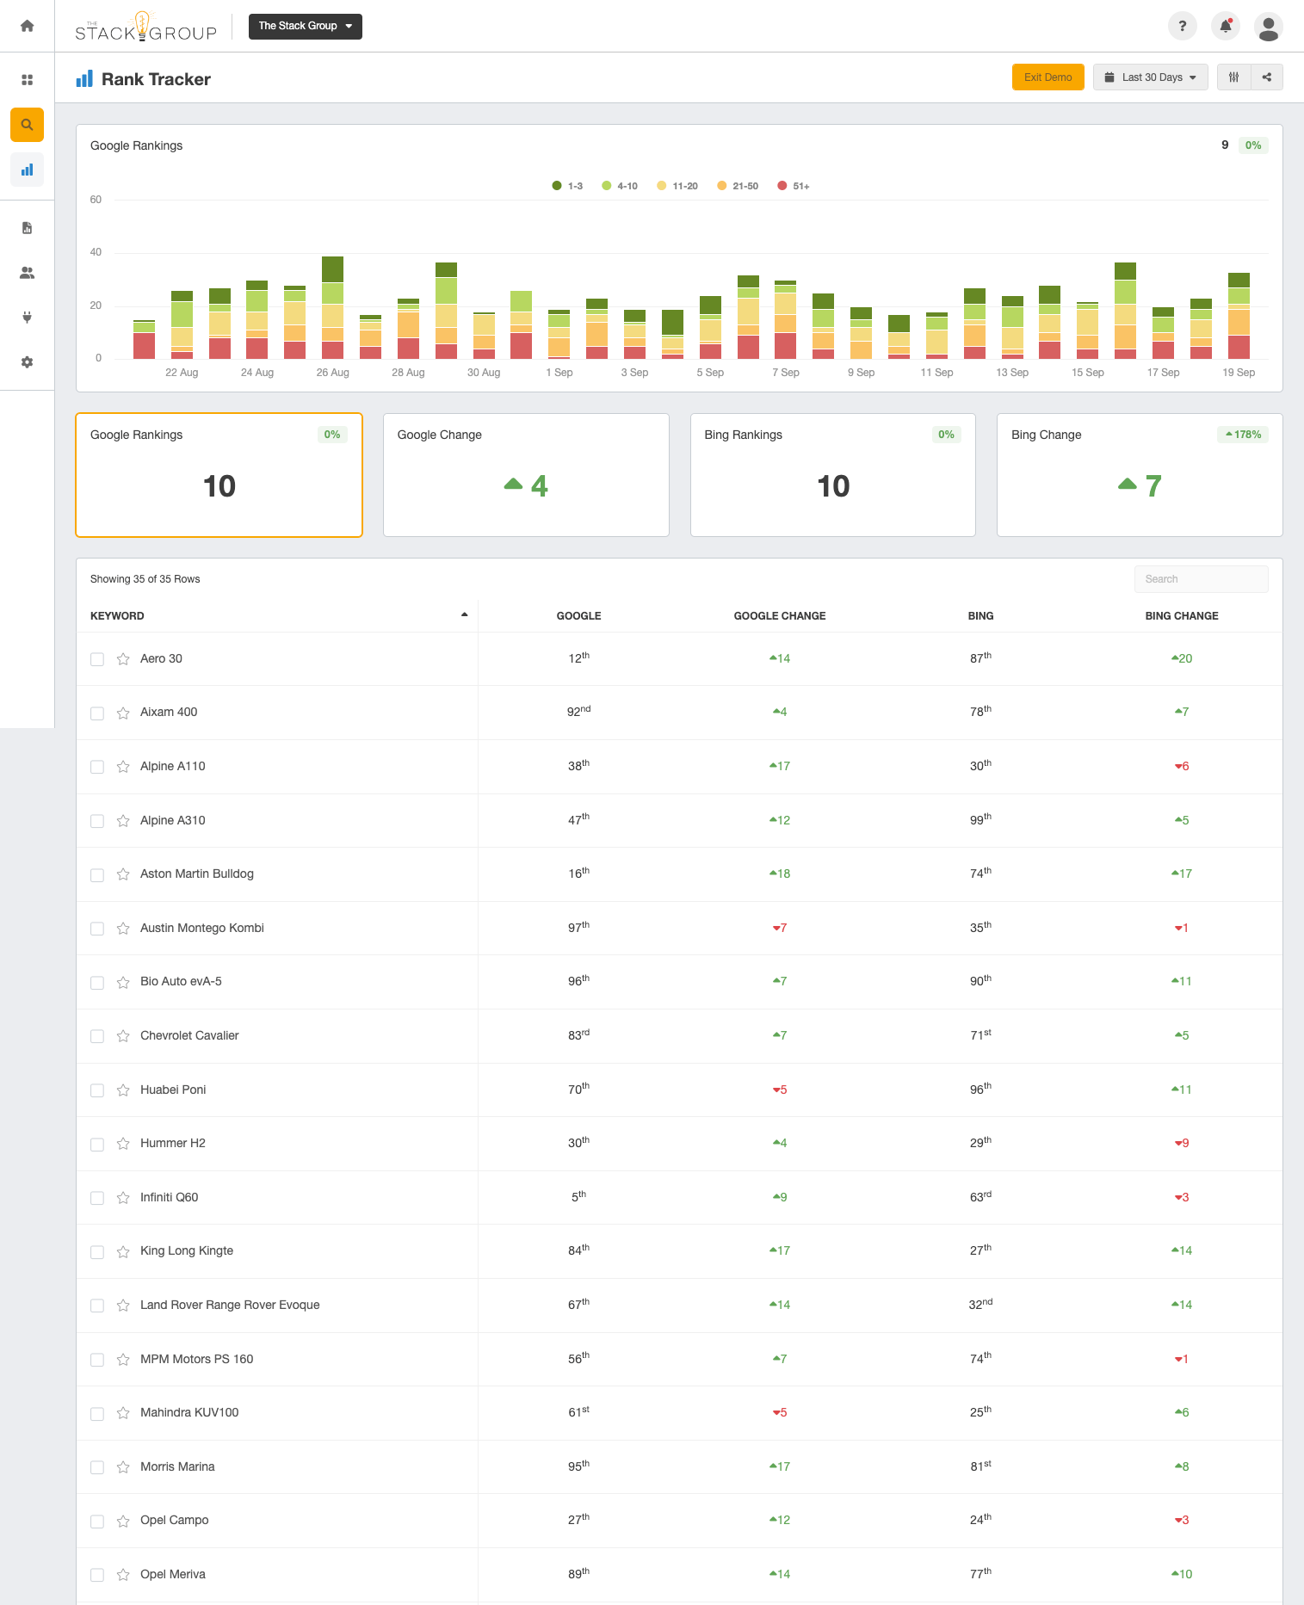This screenshot has height=1605, width=1304.
Task: Open the settings gear icon in sidebar
Action: 27,362
